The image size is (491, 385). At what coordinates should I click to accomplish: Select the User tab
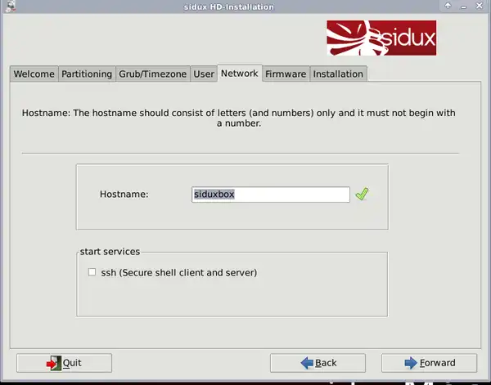pyautogui.click(x=204, y=74)
